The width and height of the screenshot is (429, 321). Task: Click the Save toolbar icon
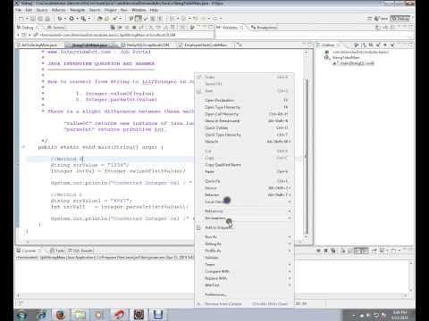(33, 19)
